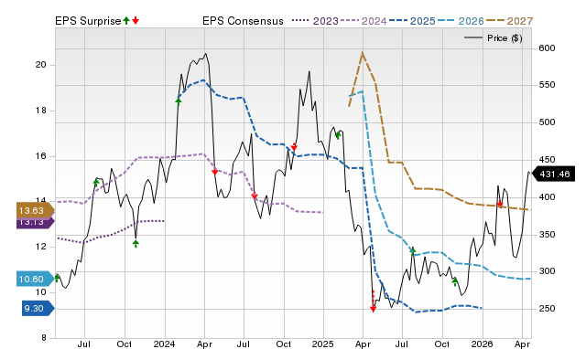Screen dimensions: 586x349
Task: Click the 400 label on price axis
Action: 547,196
